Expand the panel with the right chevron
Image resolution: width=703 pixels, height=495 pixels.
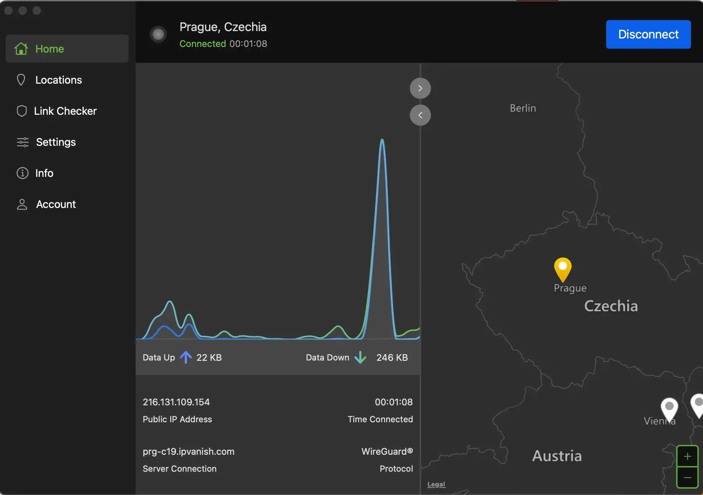click(x=420, y=88)
